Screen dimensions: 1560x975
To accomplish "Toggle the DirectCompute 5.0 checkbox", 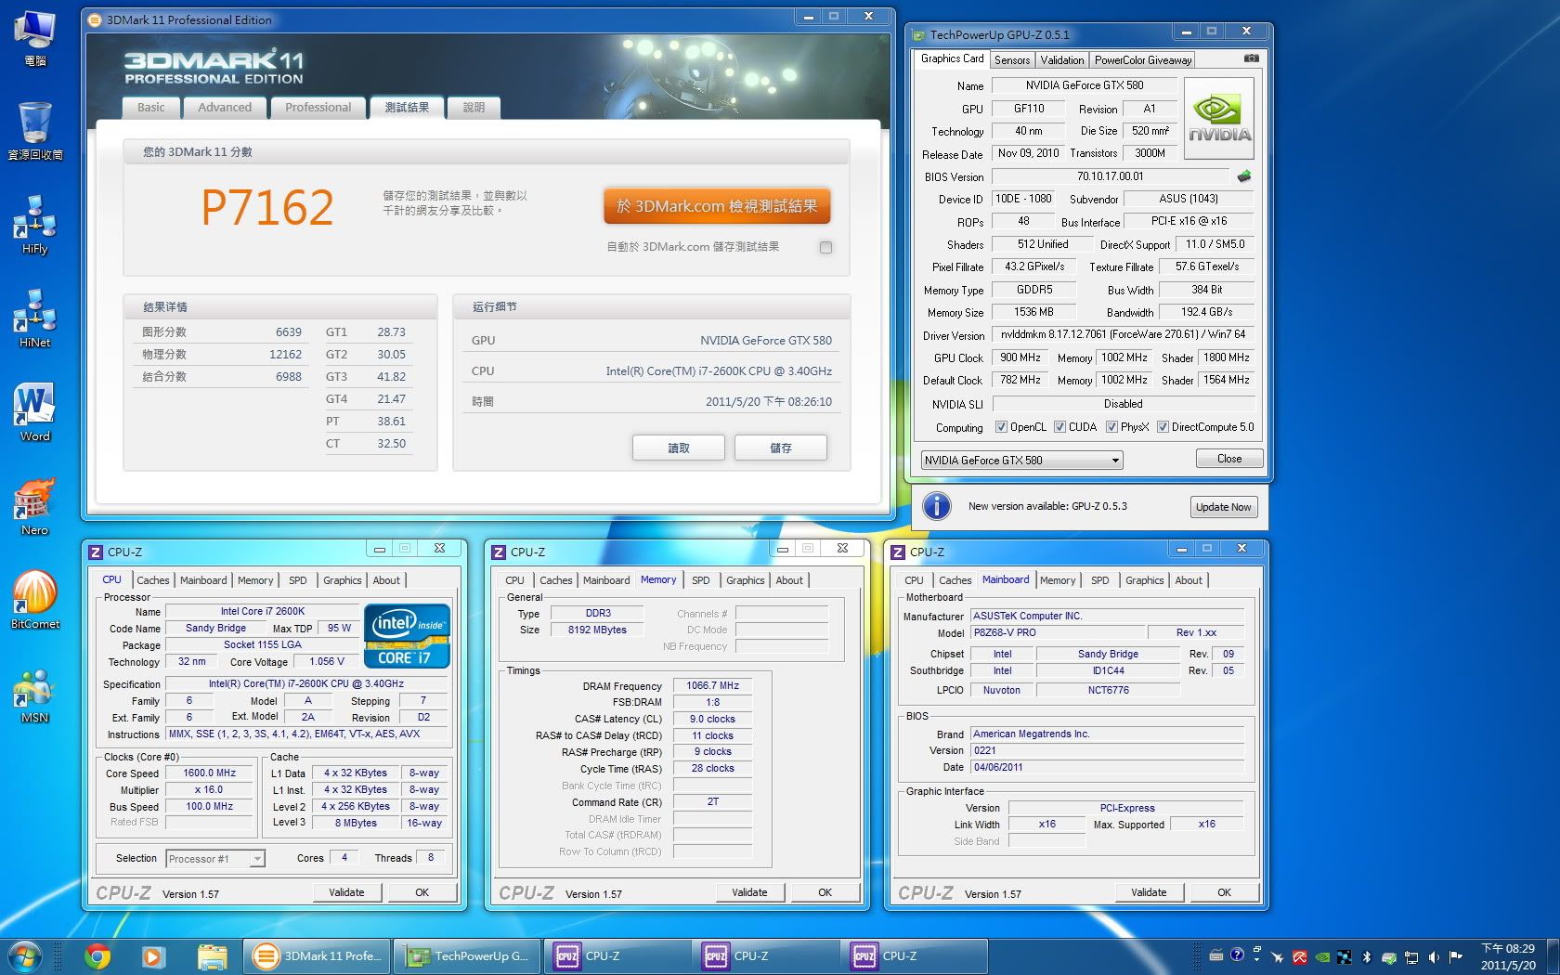I will [1163, 427].
